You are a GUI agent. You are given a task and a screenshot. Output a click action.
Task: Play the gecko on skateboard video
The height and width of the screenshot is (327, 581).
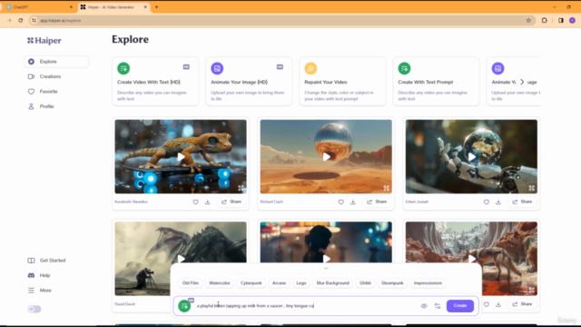[x=181, y=156]
